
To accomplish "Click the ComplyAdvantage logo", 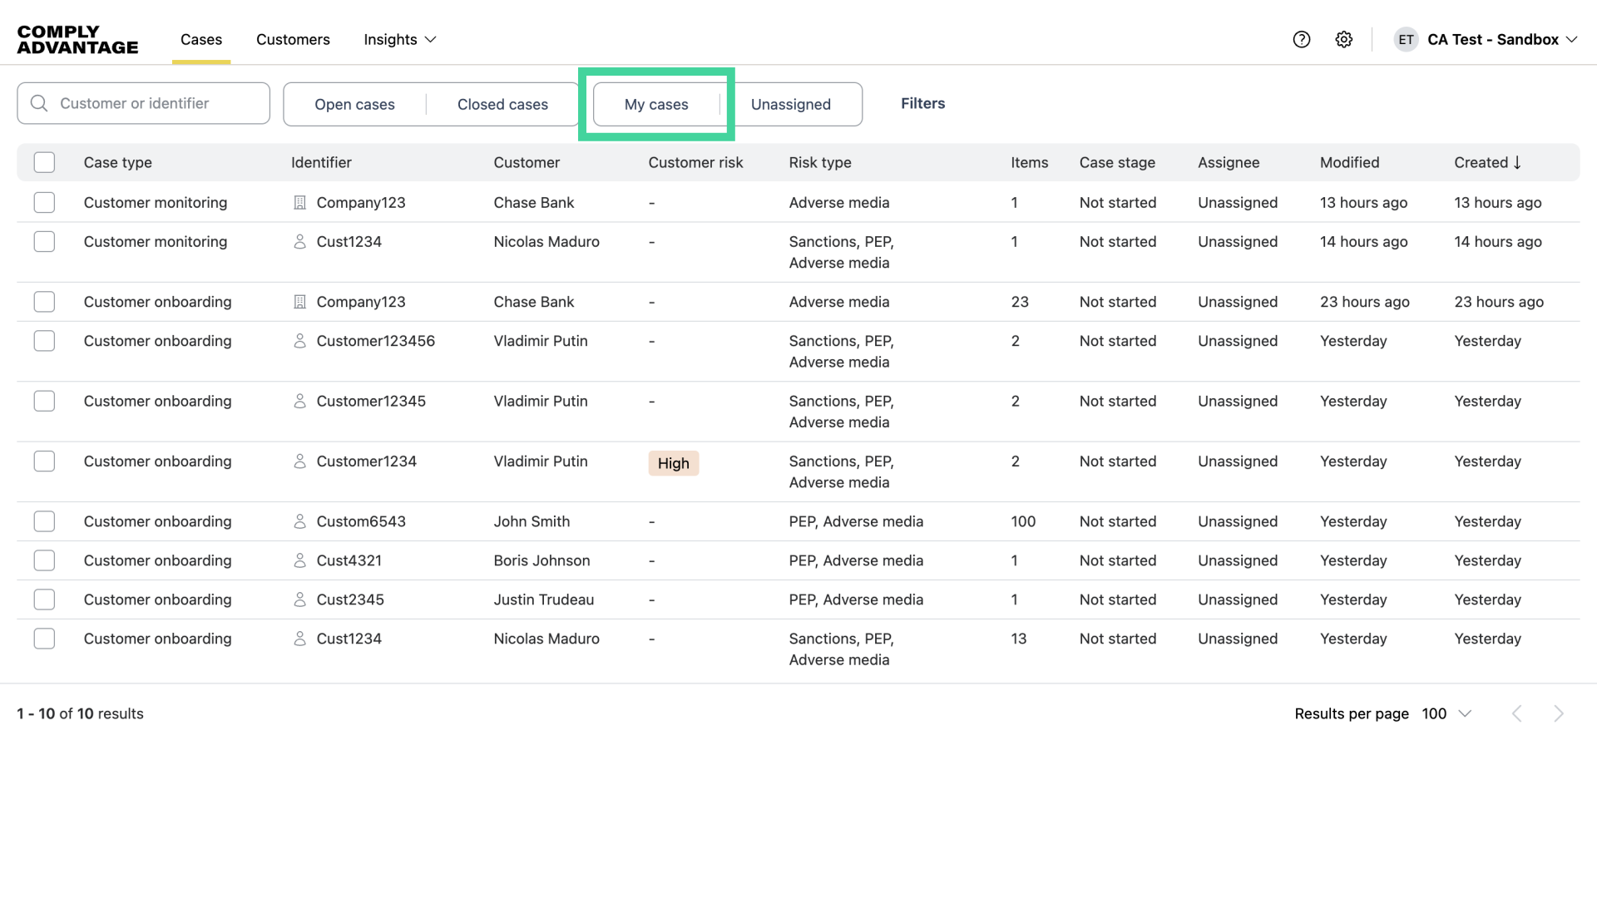I will [x=77, y=39].
